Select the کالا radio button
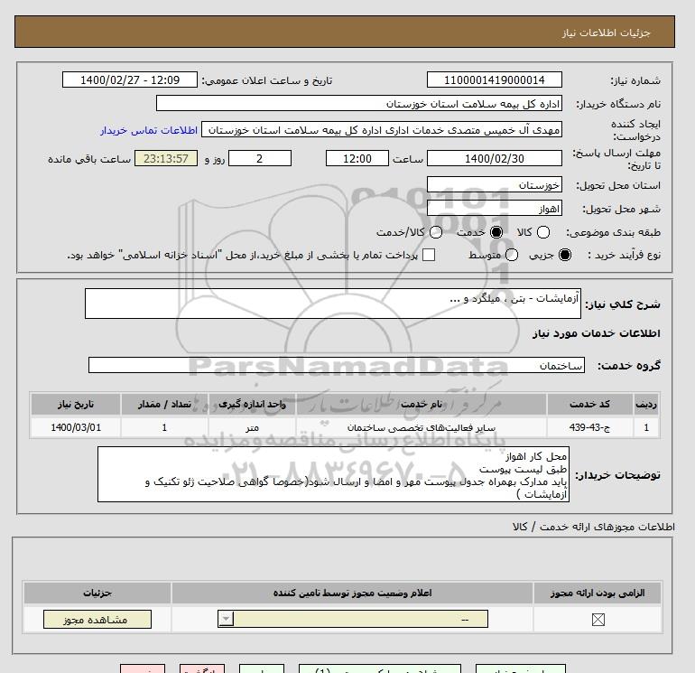 pos(543,232)
